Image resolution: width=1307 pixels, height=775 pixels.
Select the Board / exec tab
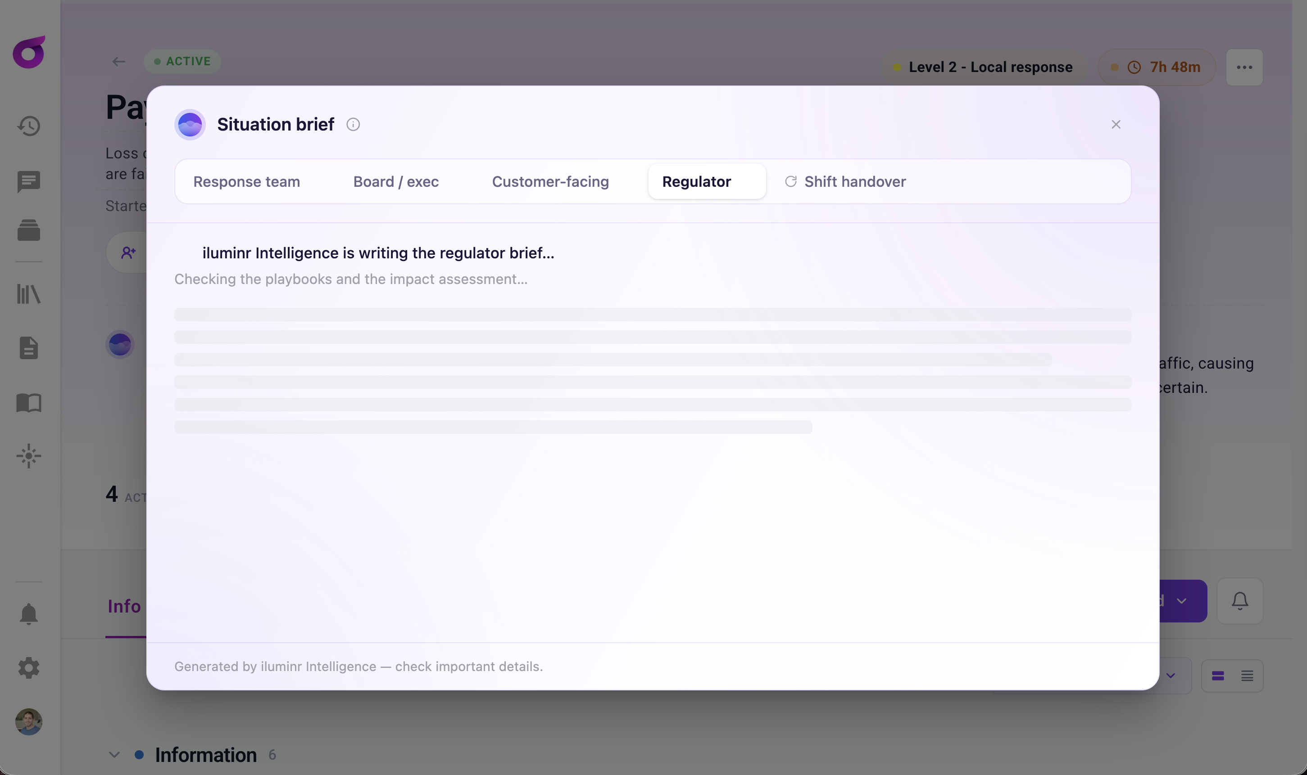[396, 181]
